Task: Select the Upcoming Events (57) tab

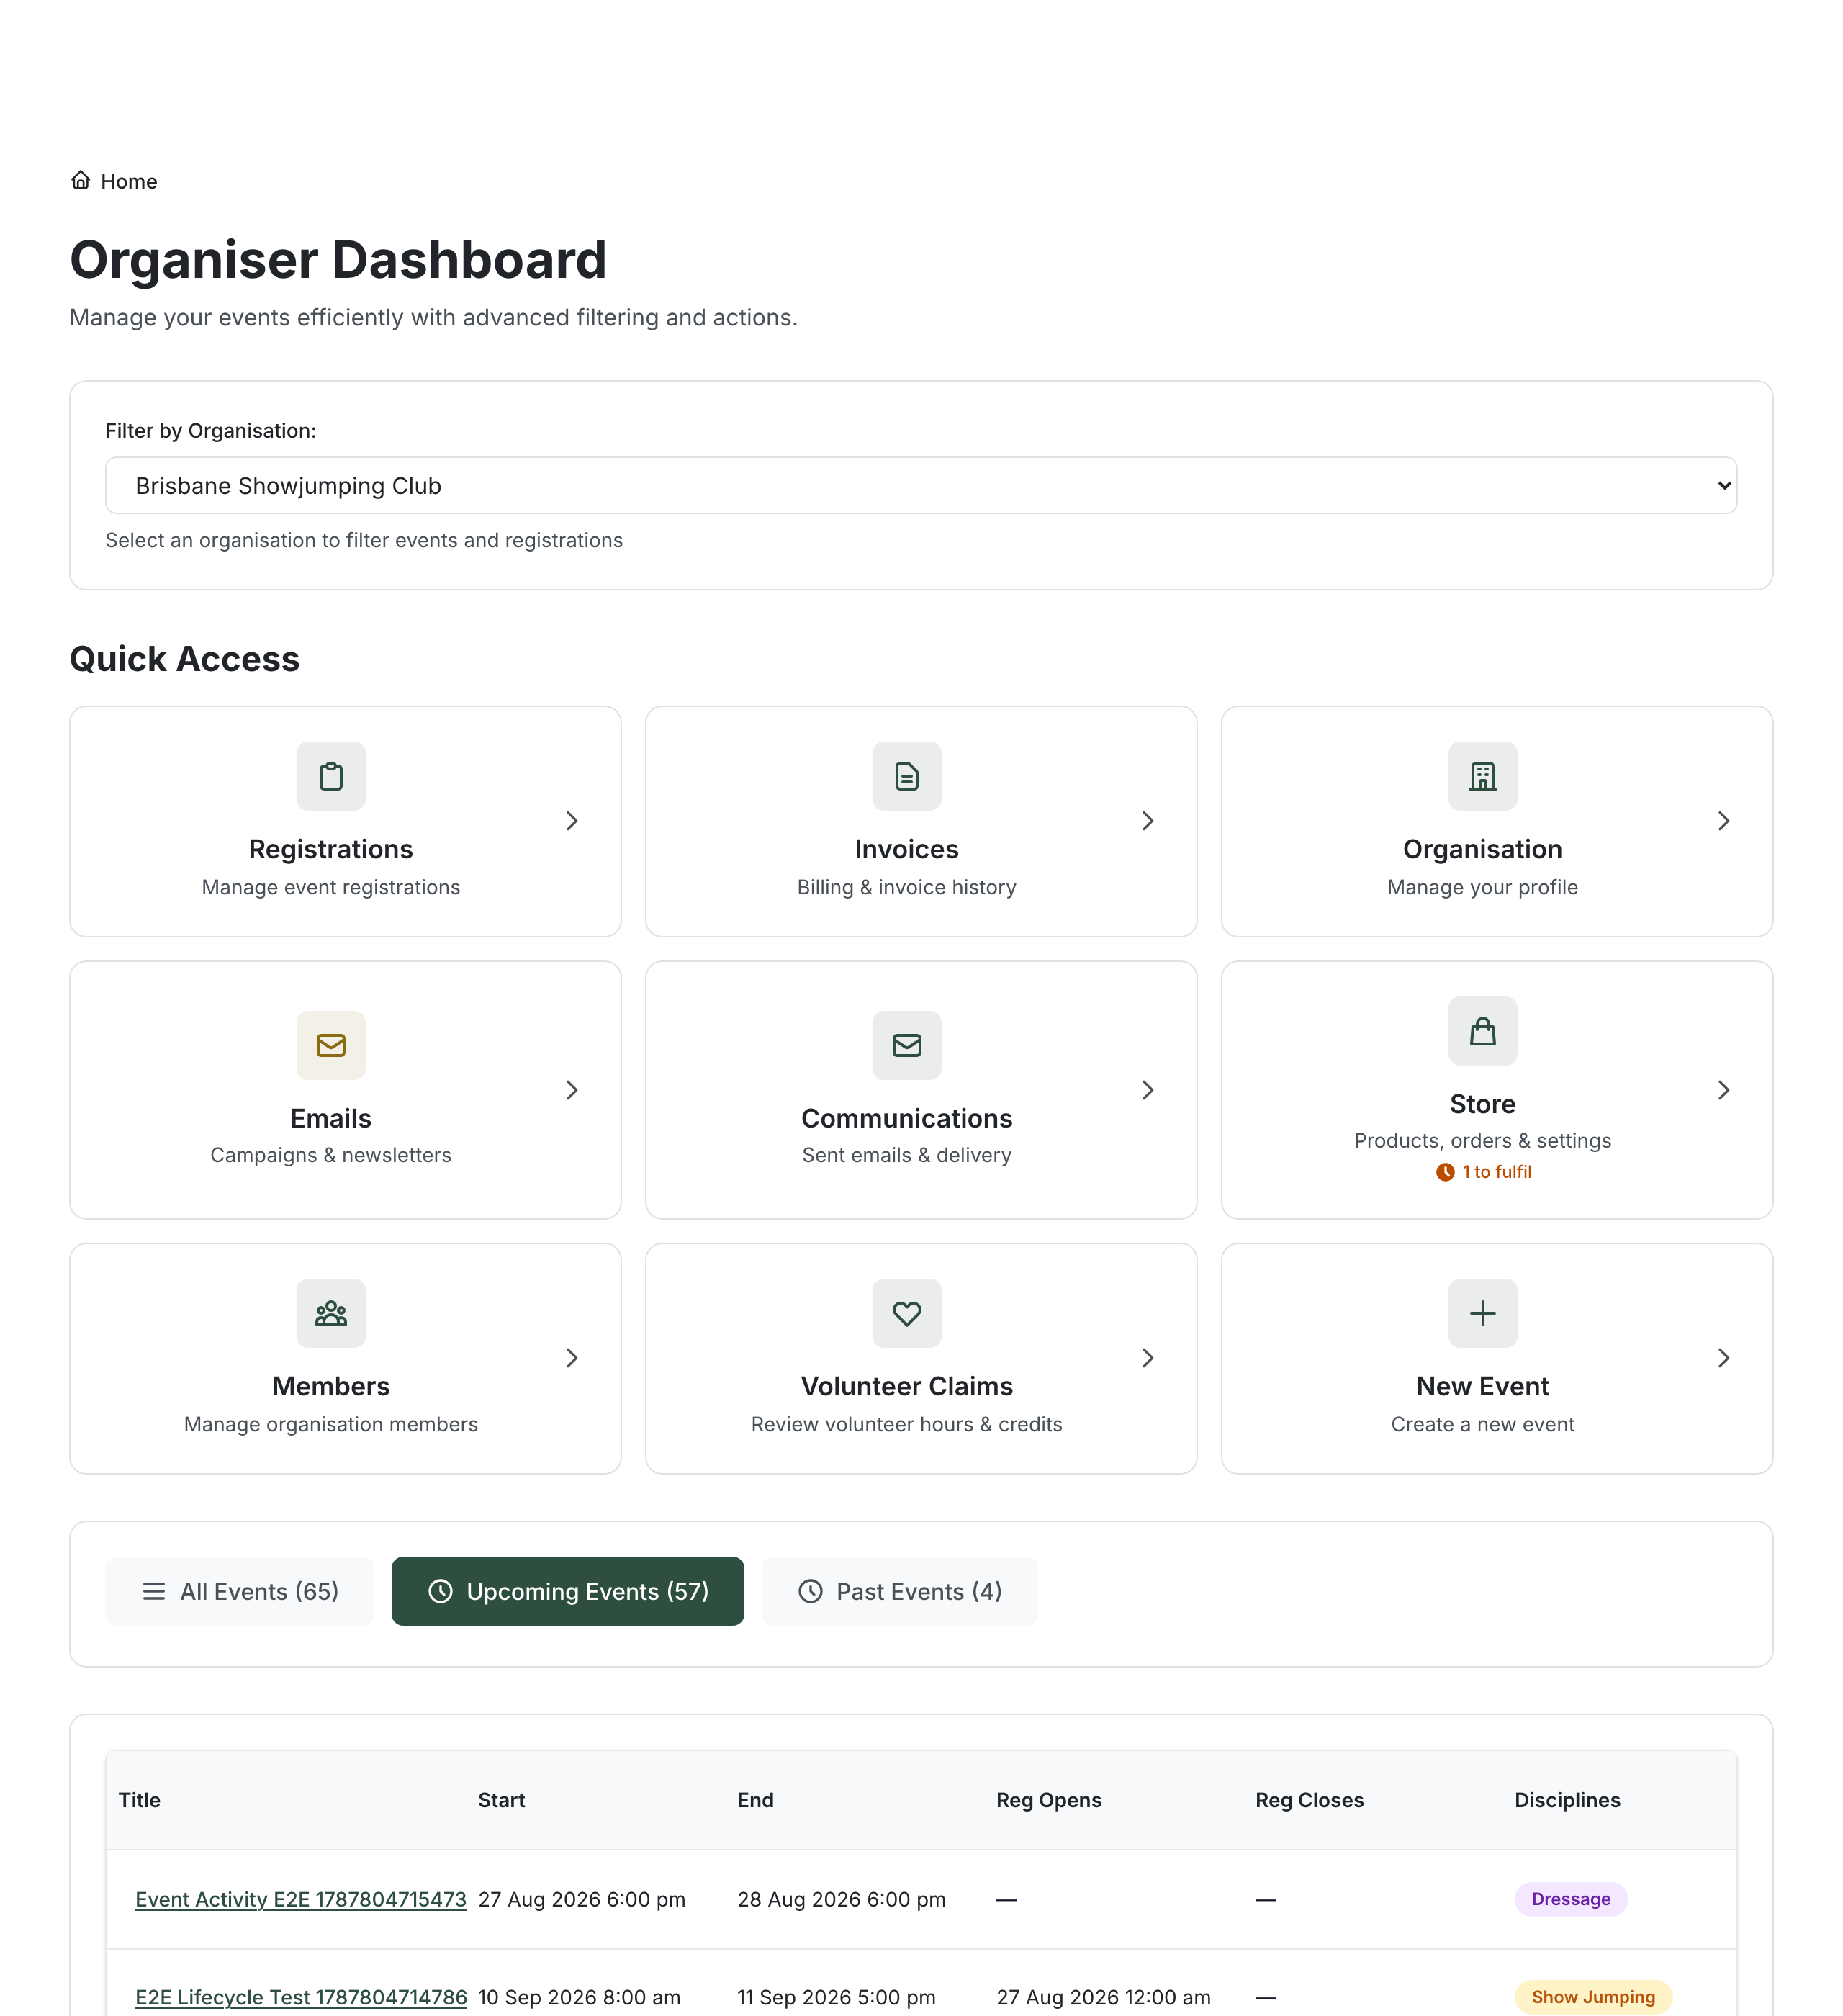Action: tap(567, 1591)
